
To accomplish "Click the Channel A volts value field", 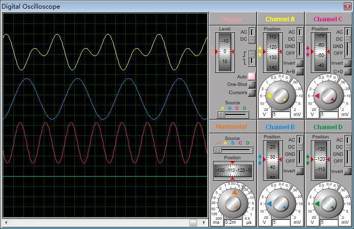I will pyautogui.click(x=280, y=115).
